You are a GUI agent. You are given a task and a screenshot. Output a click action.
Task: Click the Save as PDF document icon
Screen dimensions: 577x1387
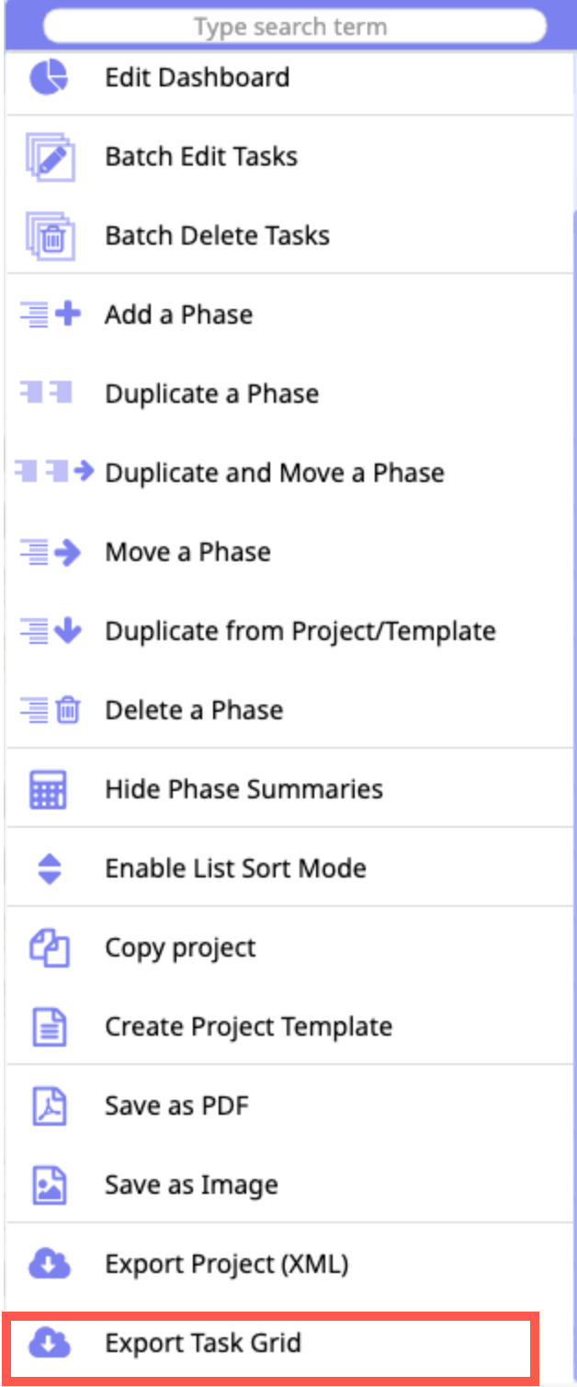coord(49,1106)
